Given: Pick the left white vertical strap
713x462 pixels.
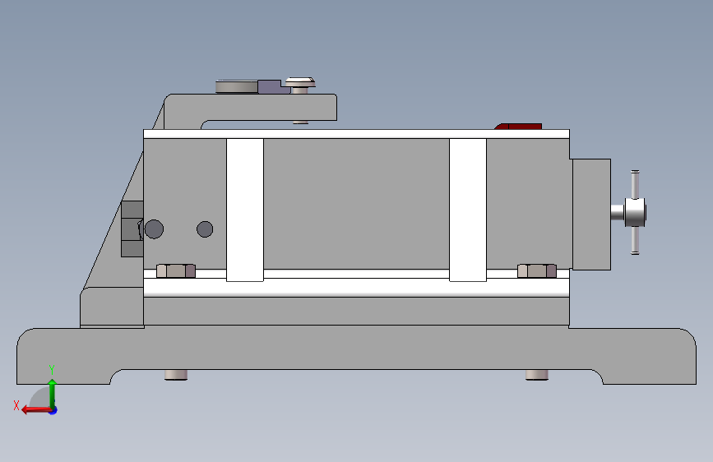Looking at the screenshot, I should (245, 210).
